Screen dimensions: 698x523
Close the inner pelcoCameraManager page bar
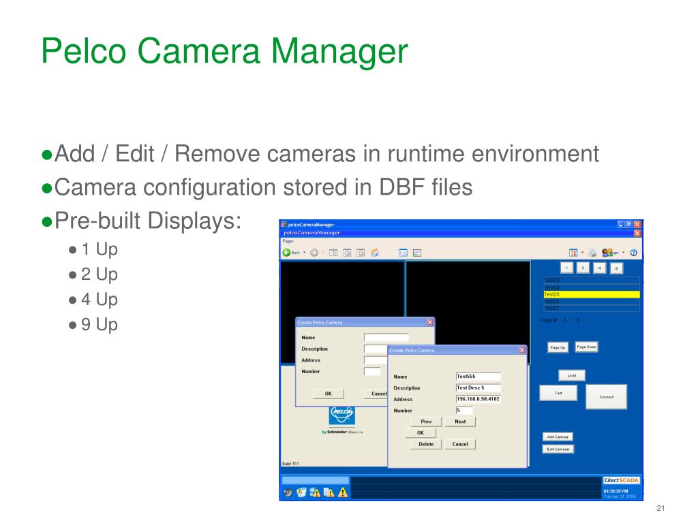[637, 233]
